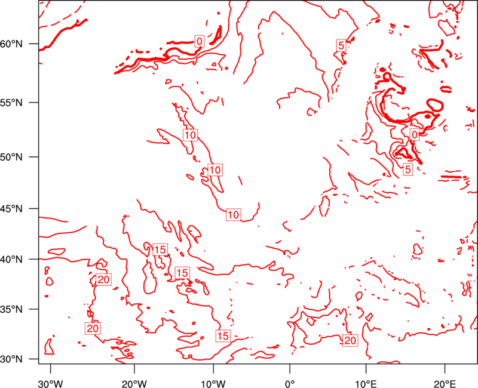Select the 10 contour label near 44°N
478x388 pixels.
tap(234, 215)
